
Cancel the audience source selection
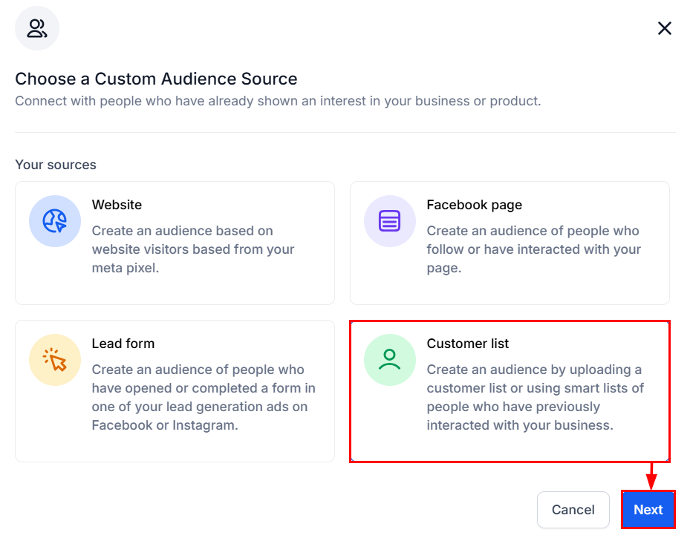573,510
